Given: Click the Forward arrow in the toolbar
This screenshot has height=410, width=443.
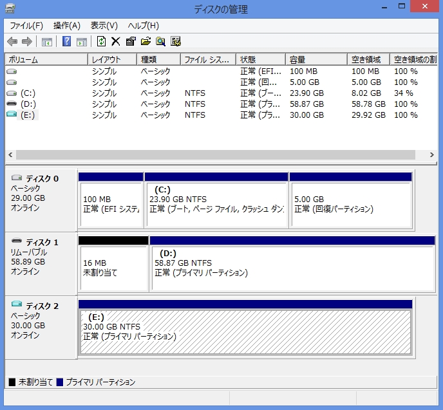Looking at the screenshot, I should 26,42.
